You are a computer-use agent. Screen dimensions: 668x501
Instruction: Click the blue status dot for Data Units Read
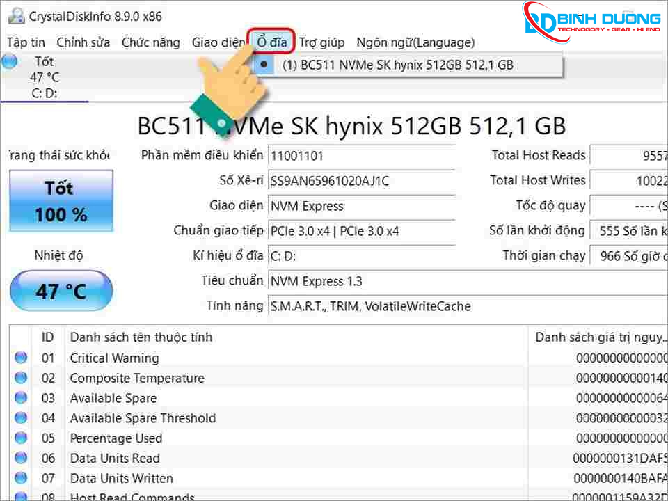pyautogui.click(x=20, y=458)
